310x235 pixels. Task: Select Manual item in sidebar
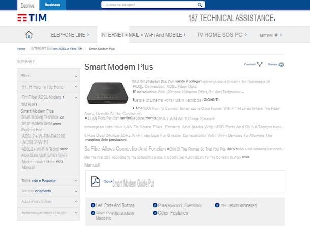[x=28, y=167]
